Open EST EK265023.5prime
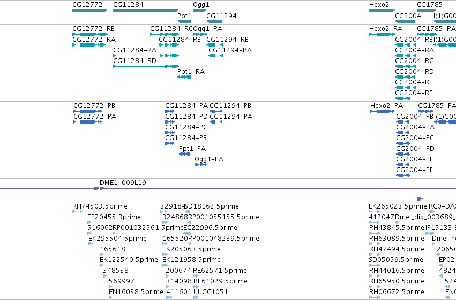This screenshot has width=456, height=300. [x=374, y=212]
